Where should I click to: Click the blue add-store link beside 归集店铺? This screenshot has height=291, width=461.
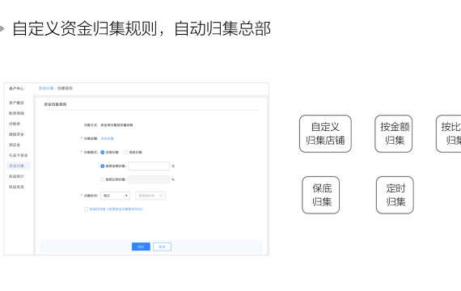107,138
